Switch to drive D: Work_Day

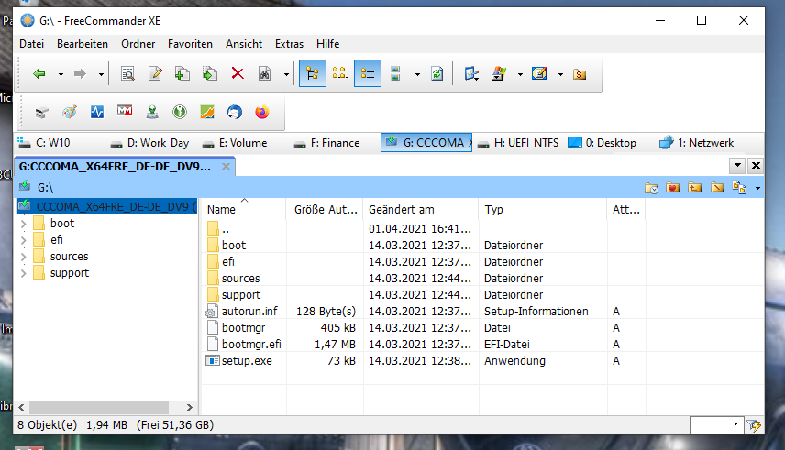pyautogui.click(x=149, y=143)
